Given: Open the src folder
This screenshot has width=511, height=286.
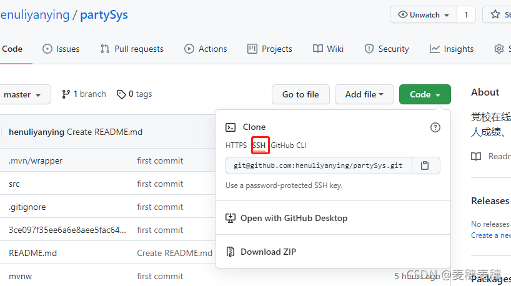Looking at the screenshot, I should point(14,184).
